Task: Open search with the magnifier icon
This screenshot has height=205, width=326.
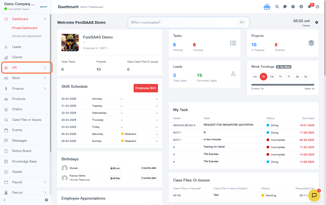Action: (277, 7)
